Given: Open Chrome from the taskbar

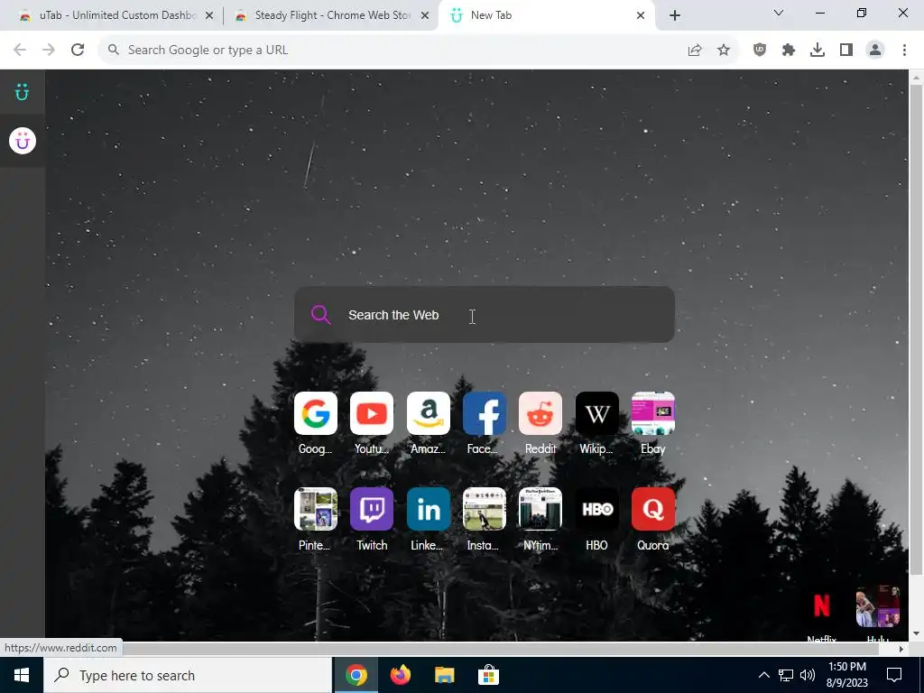Looking at the screenshot, I should click(356, 675).
